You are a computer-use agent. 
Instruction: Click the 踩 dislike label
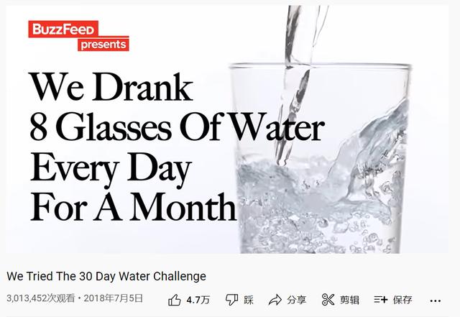249,300
